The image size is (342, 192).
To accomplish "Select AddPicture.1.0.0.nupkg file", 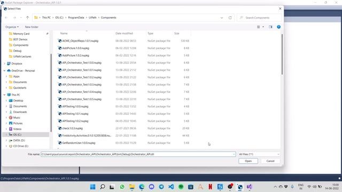I will click(x=76, y=48).
